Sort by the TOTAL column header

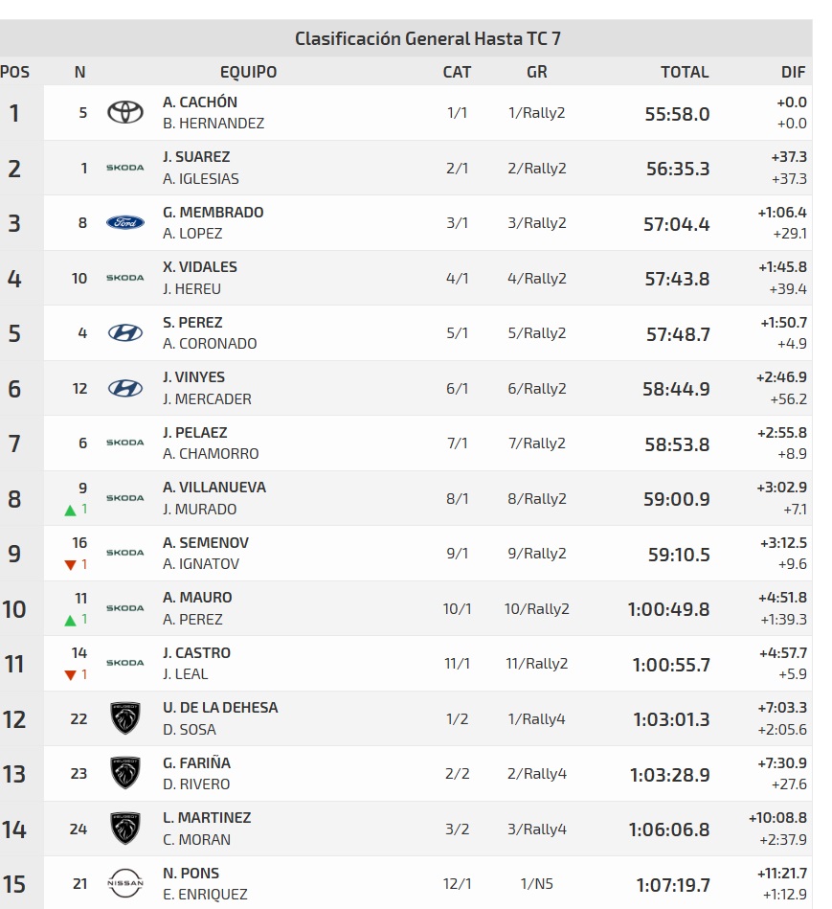(x=685, y=72)
